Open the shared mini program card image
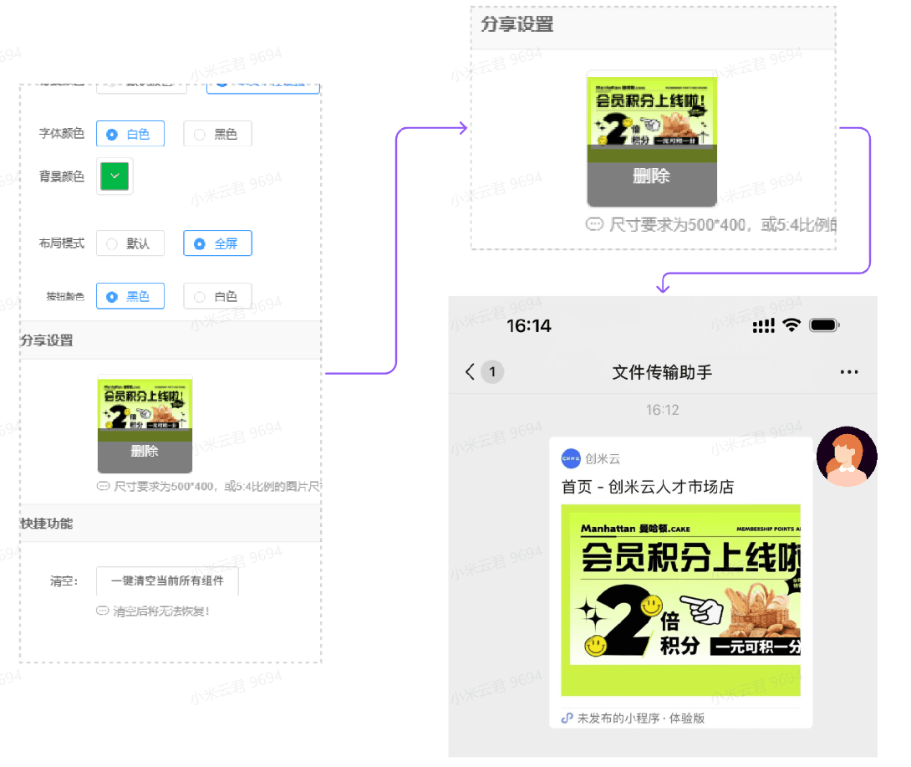The height and width of the screenshot is (767, 911). [680, 600]
